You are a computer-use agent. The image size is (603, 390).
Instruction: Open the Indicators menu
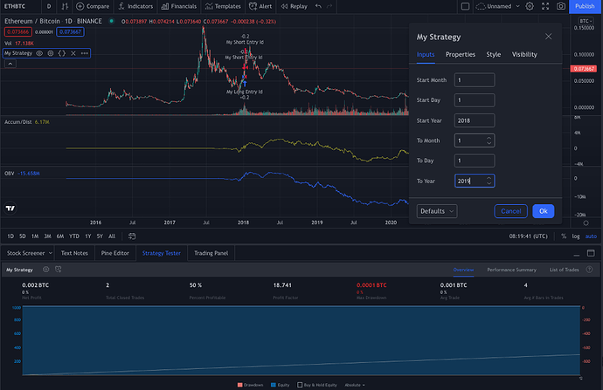135,6
